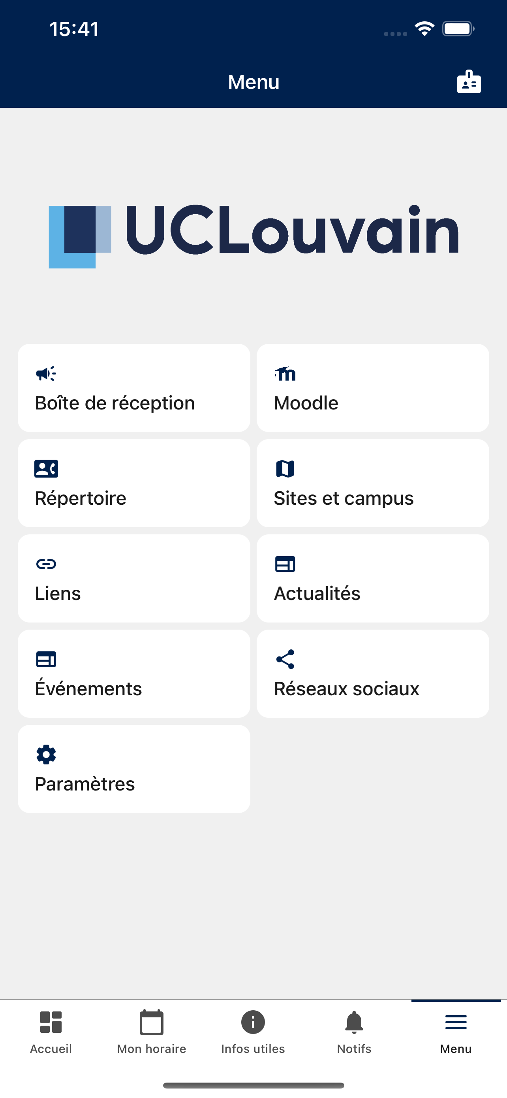Switch to the Accueil tab
The height and width of the screenshot is (1098, 507).
click(51, 1031)
